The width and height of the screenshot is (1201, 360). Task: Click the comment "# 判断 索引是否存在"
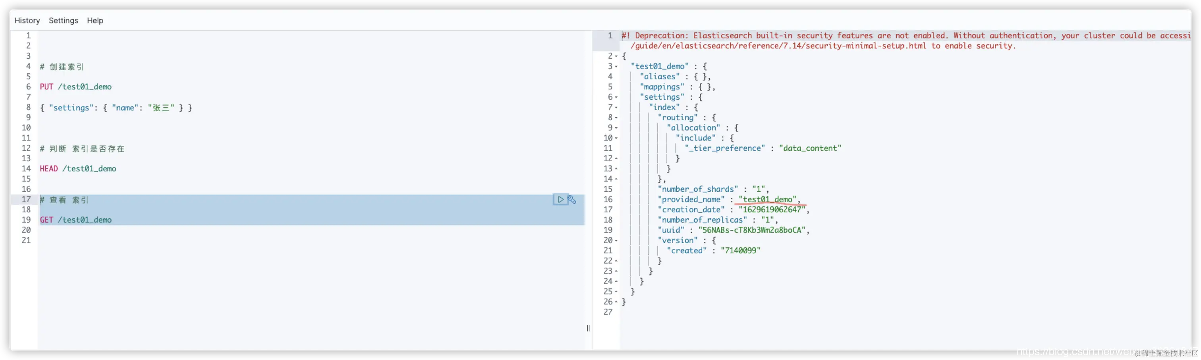[x=82, y=148]
